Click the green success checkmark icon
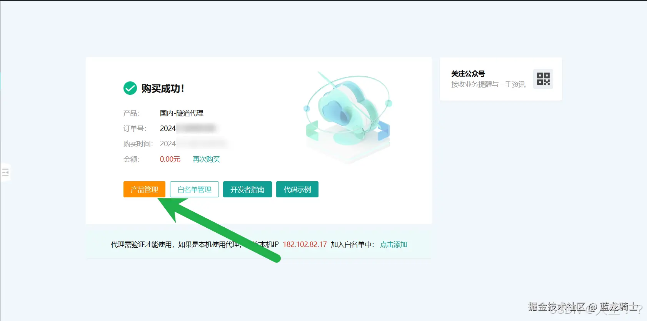This screenshot has width=647, height=321. coord(130,88)
